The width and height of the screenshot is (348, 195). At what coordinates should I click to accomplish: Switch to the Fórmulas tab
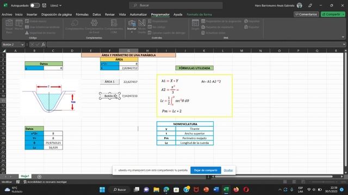pyautogui.click(x=82, y=15)
